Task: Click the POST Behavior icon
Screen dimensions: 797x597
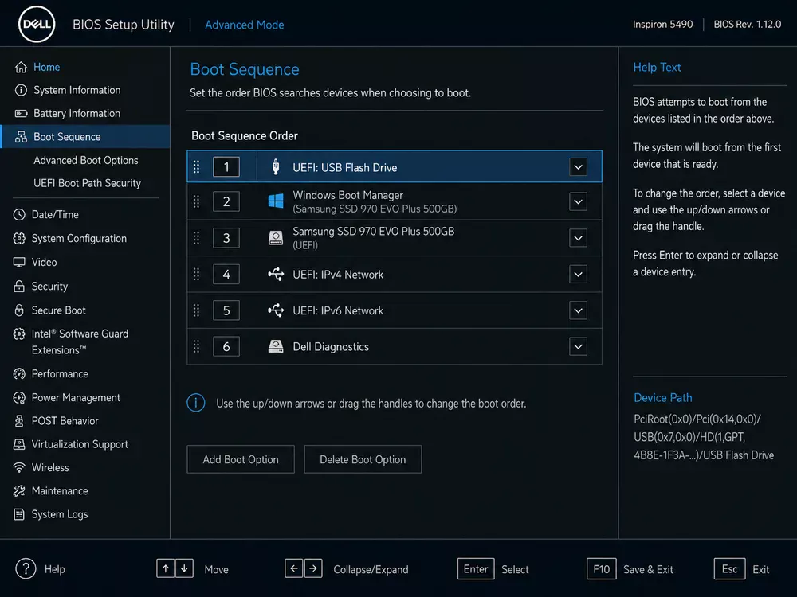Action: coord(19,421)
